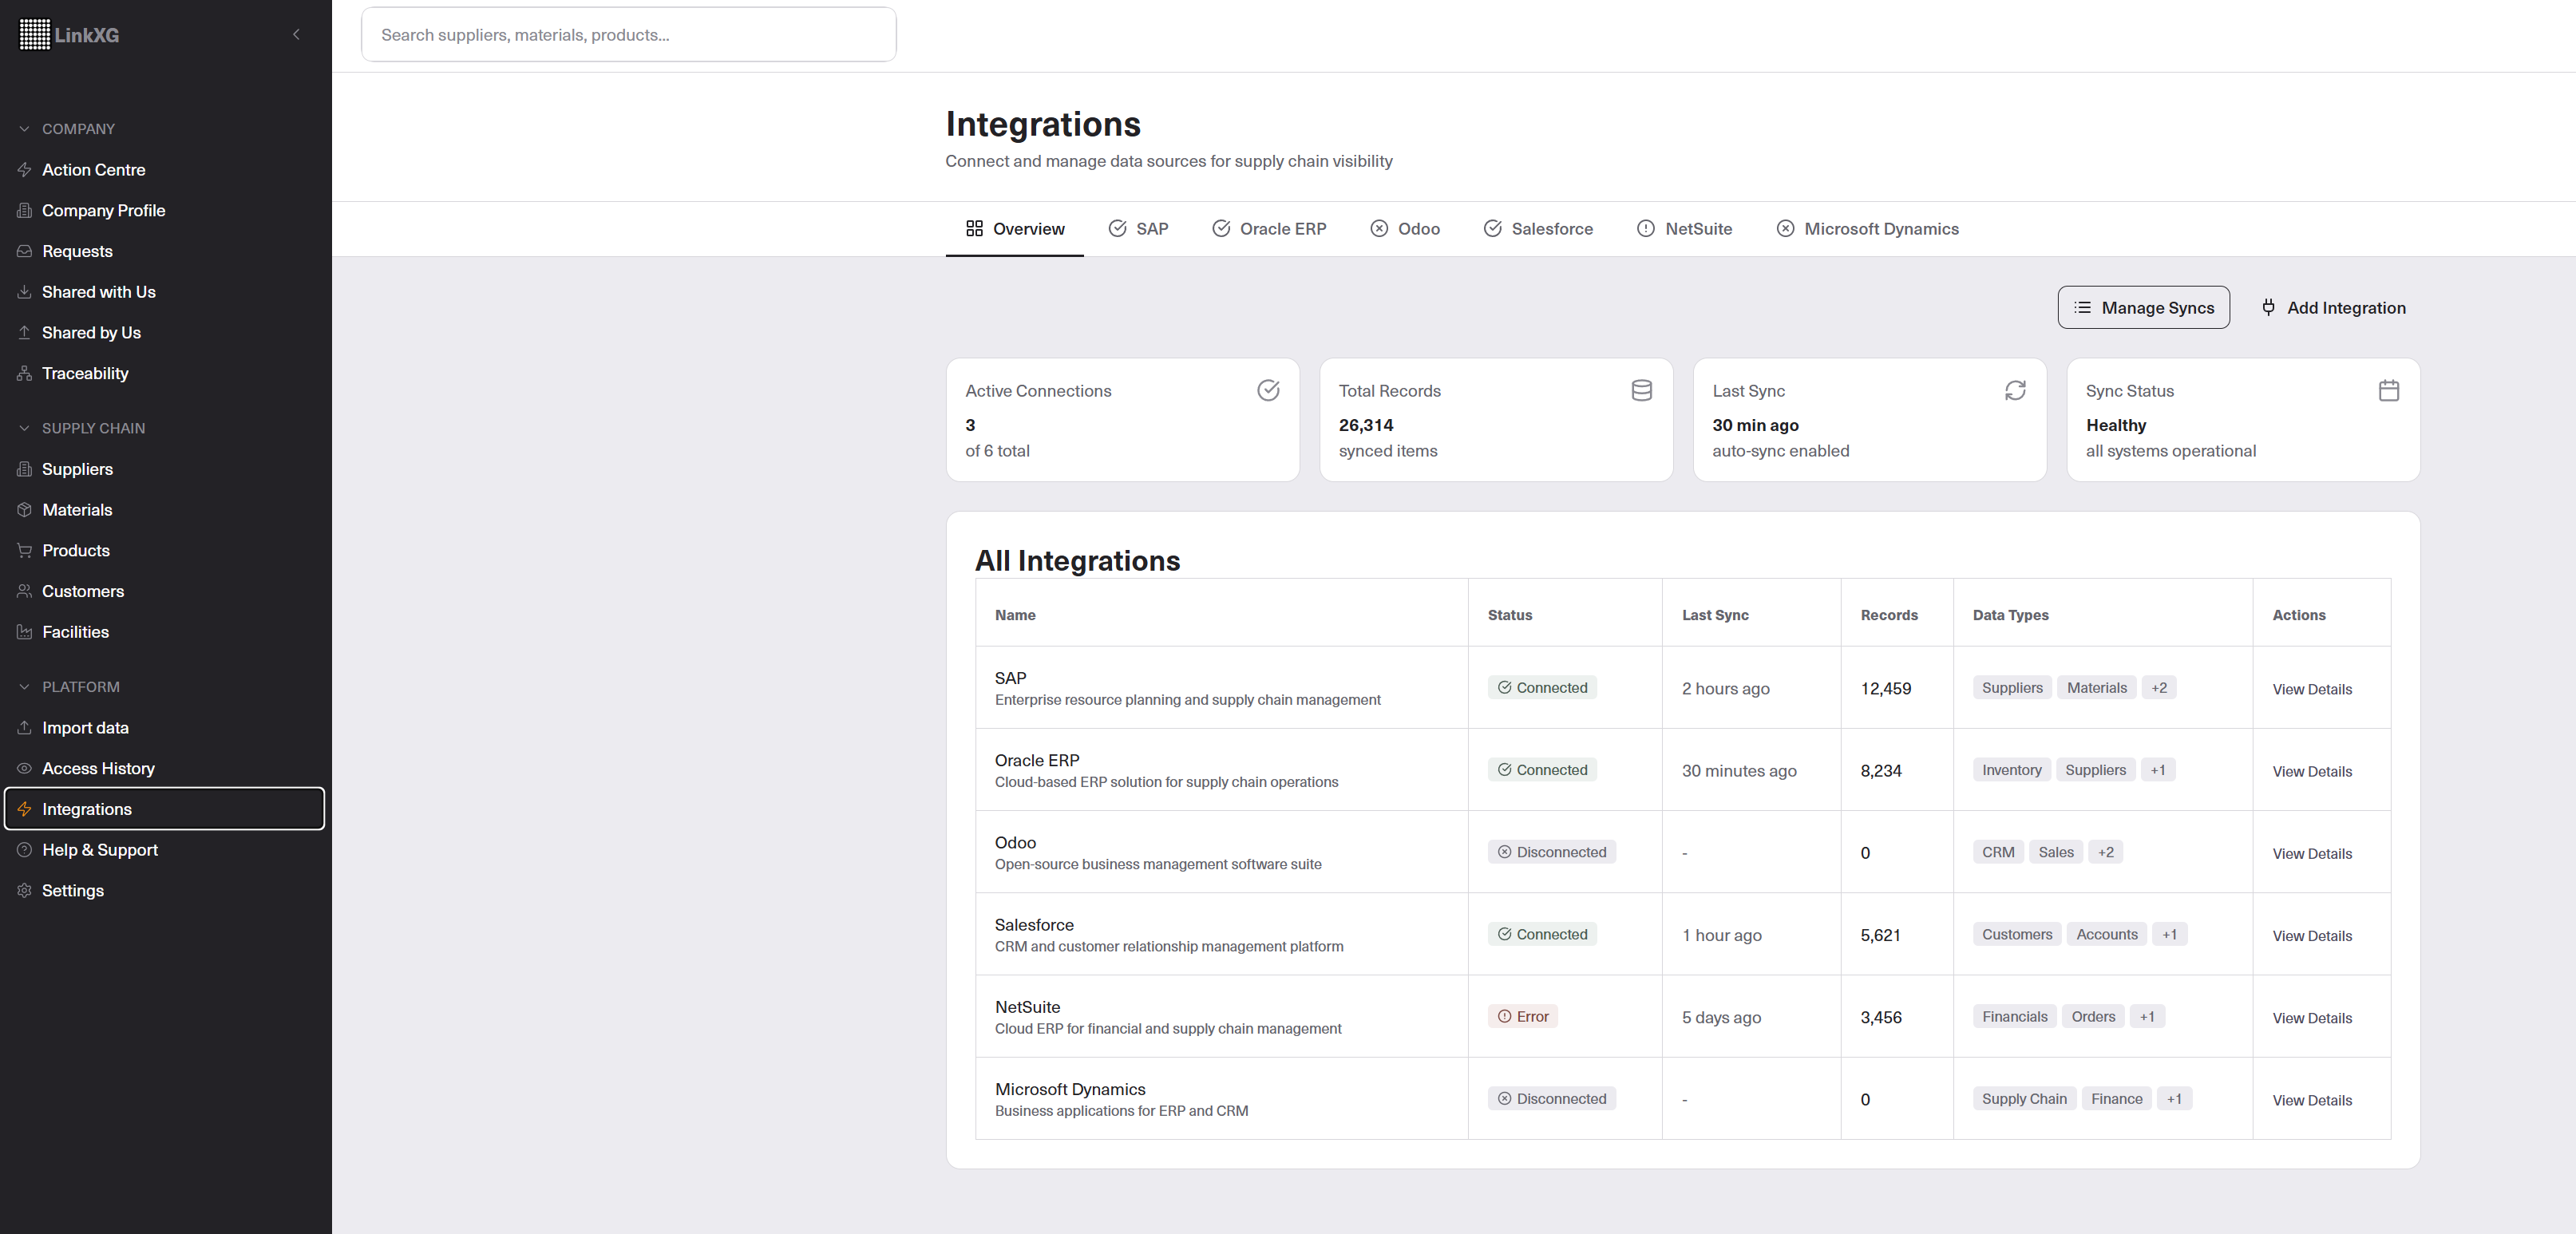Screen dimensions: 2576x1234
Task: Click the Customers people icon
Action: (24, 591)
